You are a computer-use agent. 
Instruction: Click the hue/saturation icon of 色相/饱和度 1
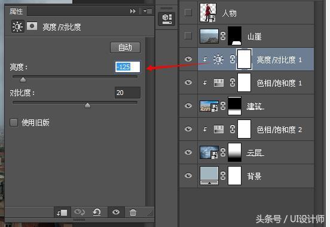tap(219, 82)
